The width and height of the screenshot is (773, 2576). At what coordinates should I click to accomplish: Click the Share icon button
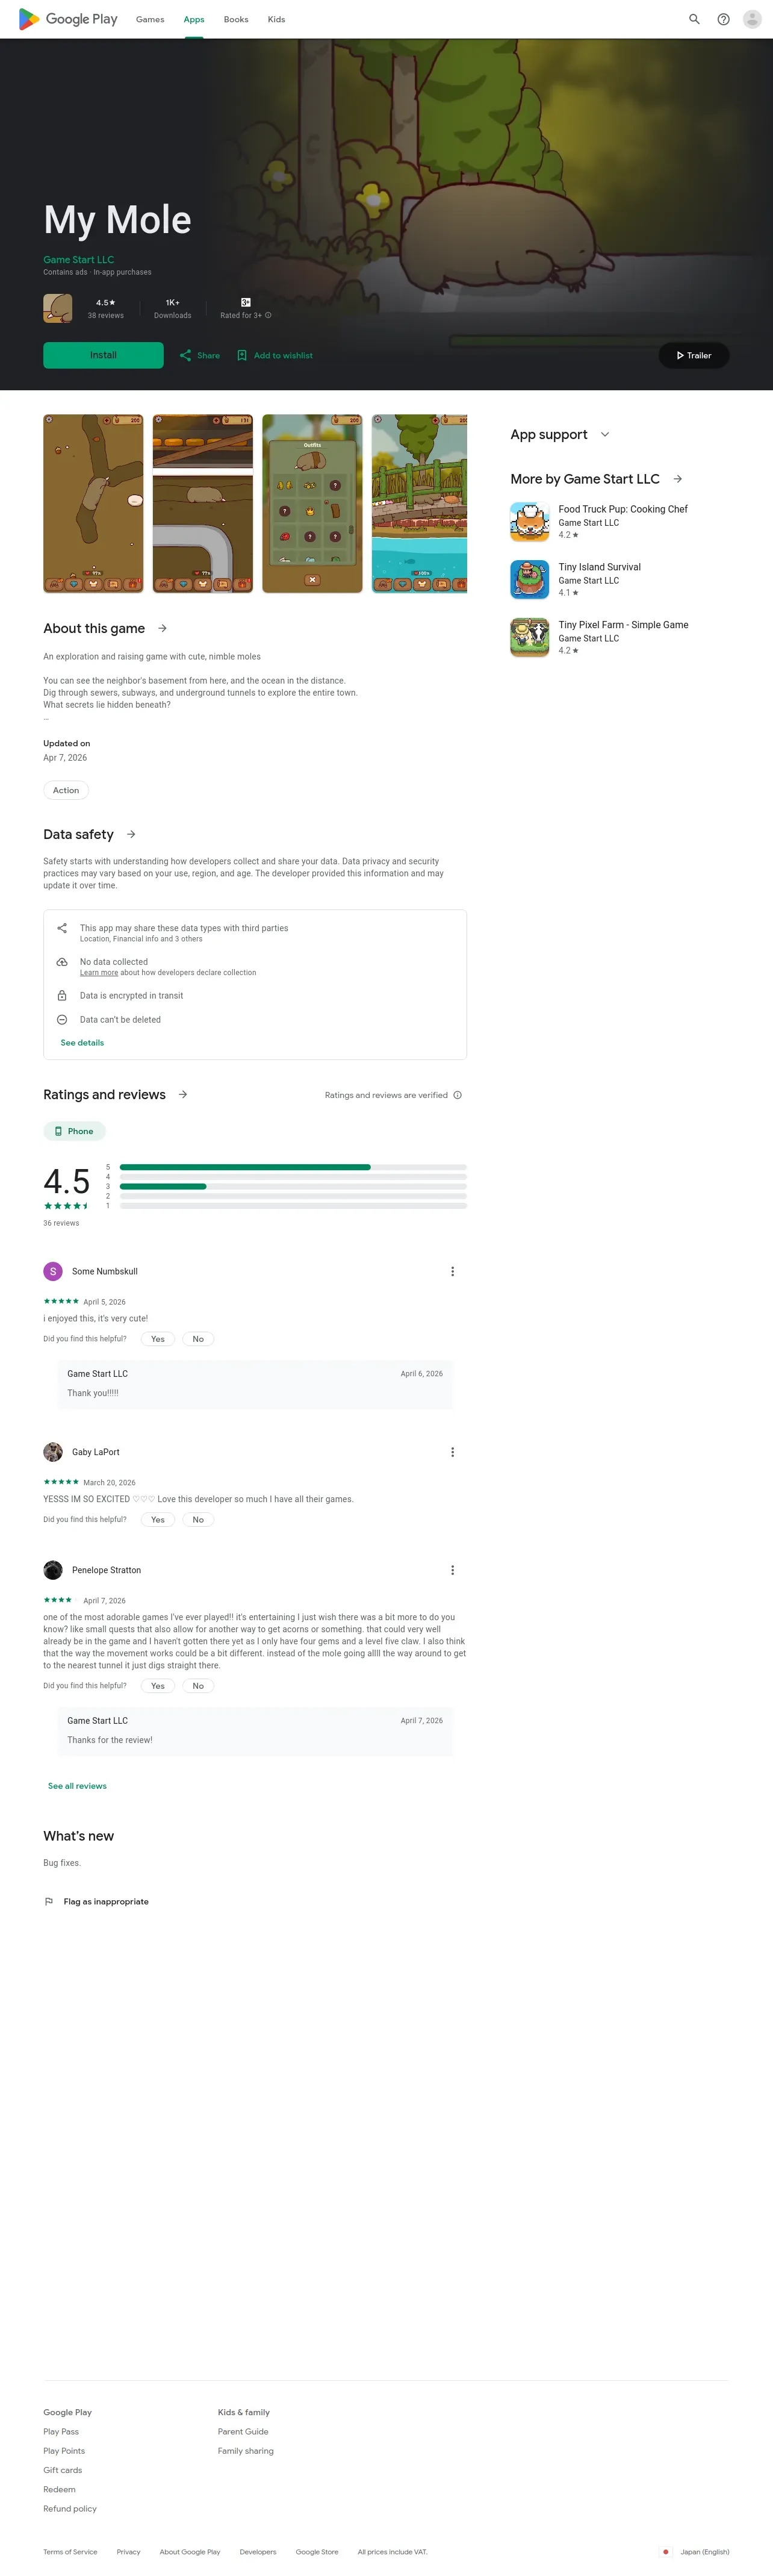[x=199, y=355]
